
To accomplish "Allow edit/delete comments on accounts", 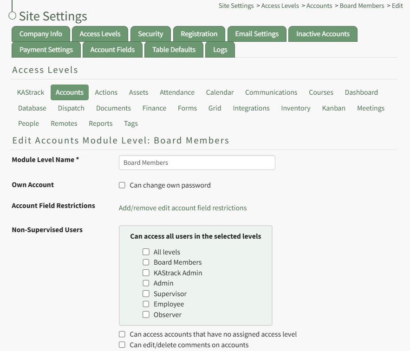I will point(122,344).
